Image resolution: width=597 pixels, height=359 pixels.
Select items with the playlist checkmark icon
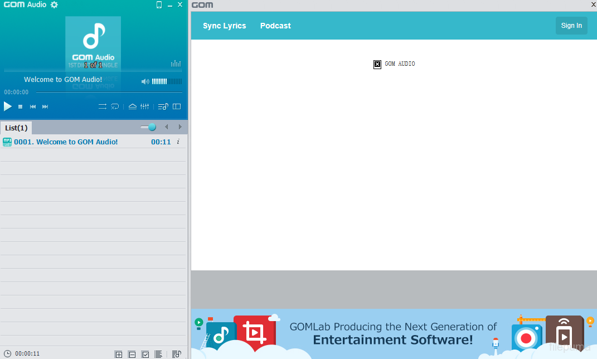coord(145,355)
